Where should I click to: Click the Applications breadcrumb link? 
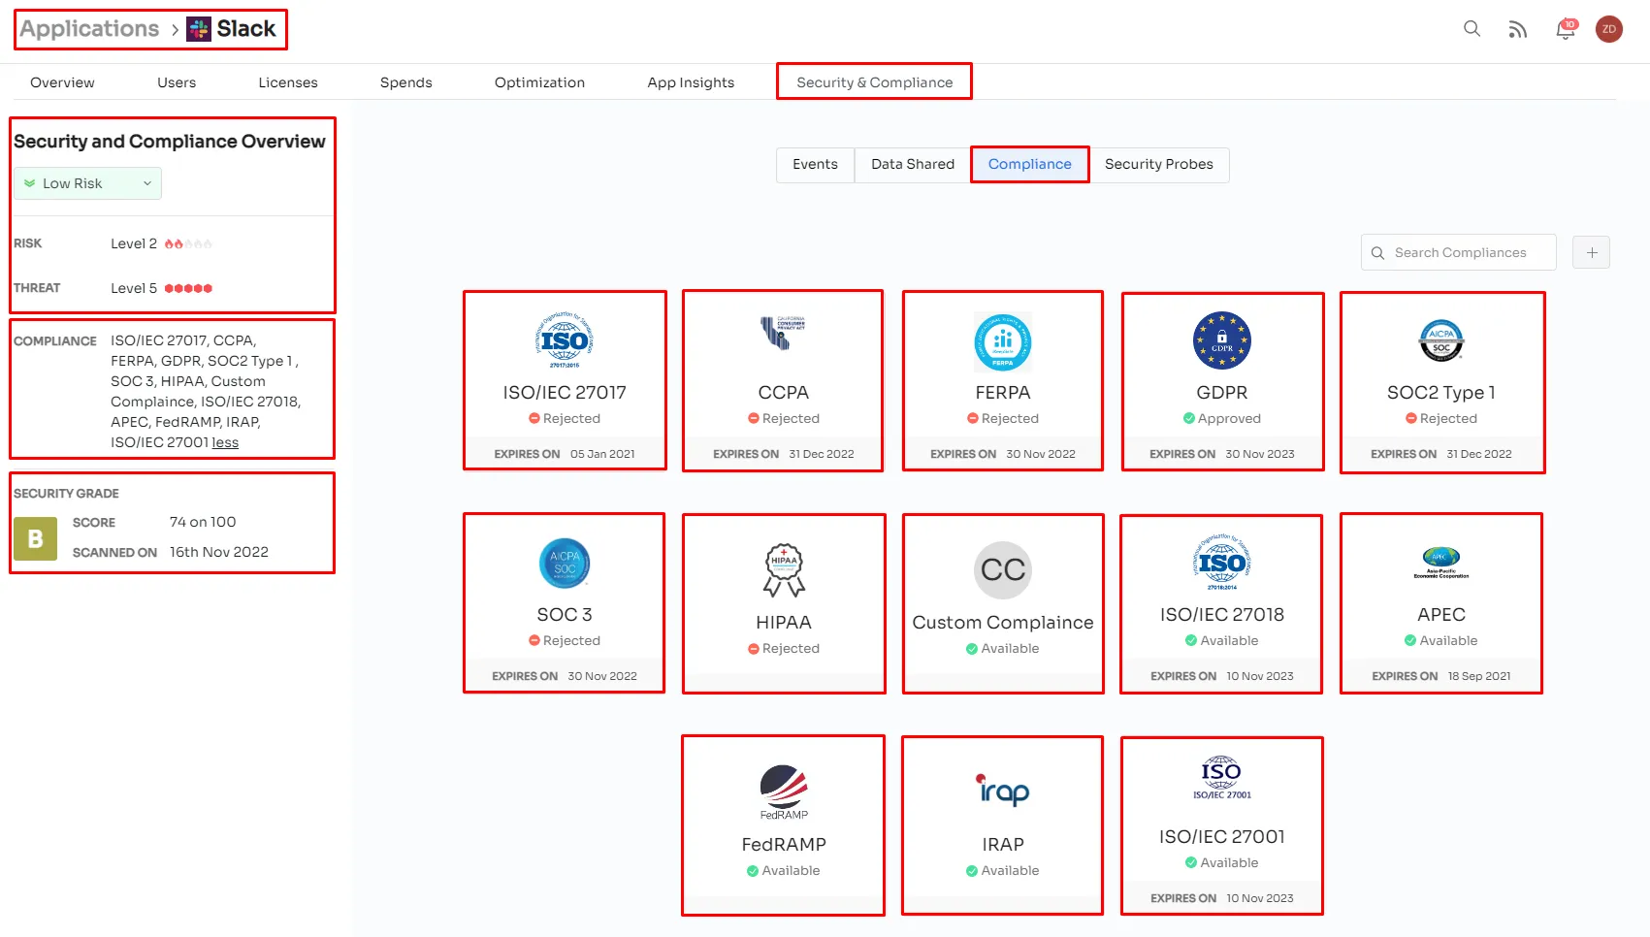89,29
